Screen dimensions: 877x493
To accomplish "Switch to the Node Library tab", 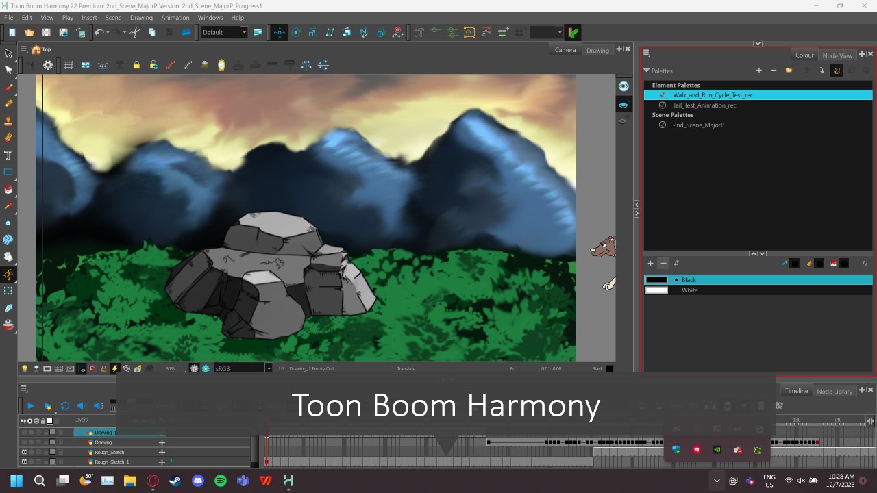I will (835, 391).
